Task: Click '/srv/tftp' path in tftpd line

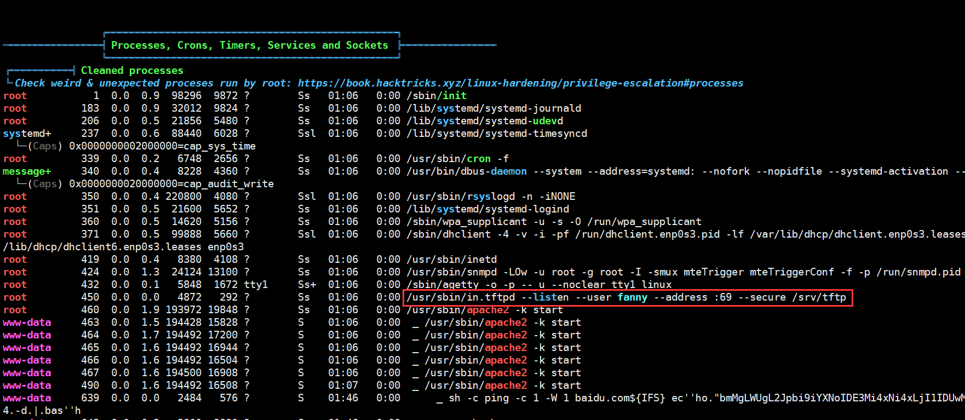Action: [819, 297]
